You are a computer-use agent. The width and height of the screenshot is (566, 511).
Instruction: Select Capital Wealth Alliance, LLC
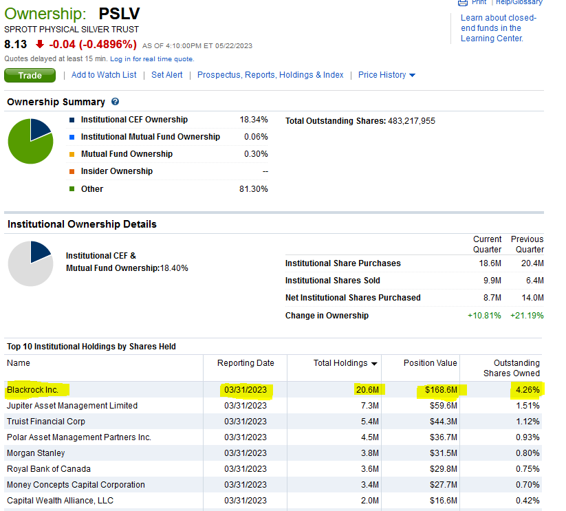pyautogui.click(x=61, y=501)
